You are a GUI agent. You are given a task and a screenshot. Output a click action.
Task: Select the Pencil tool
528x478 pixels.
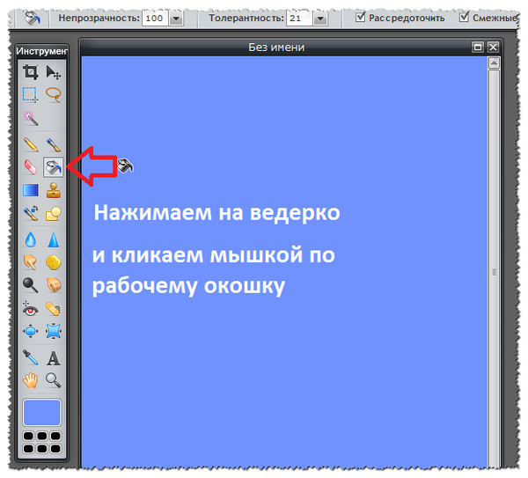pos(30,144)
